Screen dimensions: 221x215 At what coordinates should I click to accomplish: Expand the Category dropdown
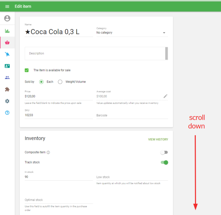pos(132,33)
